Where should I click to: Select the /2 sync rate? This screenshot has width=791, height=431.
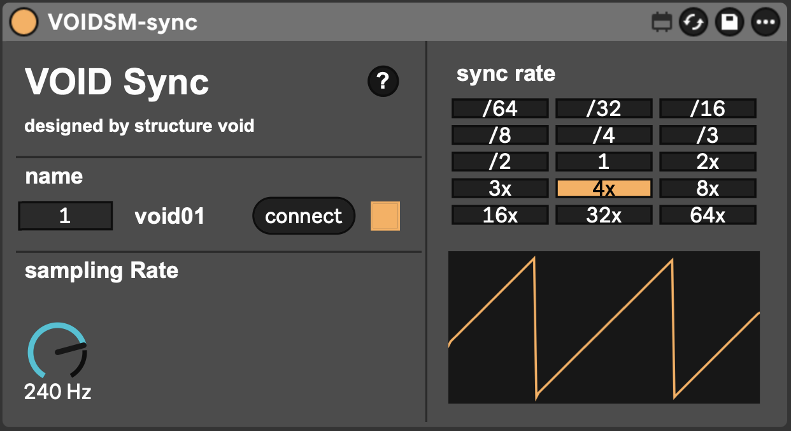coord(499,161)
